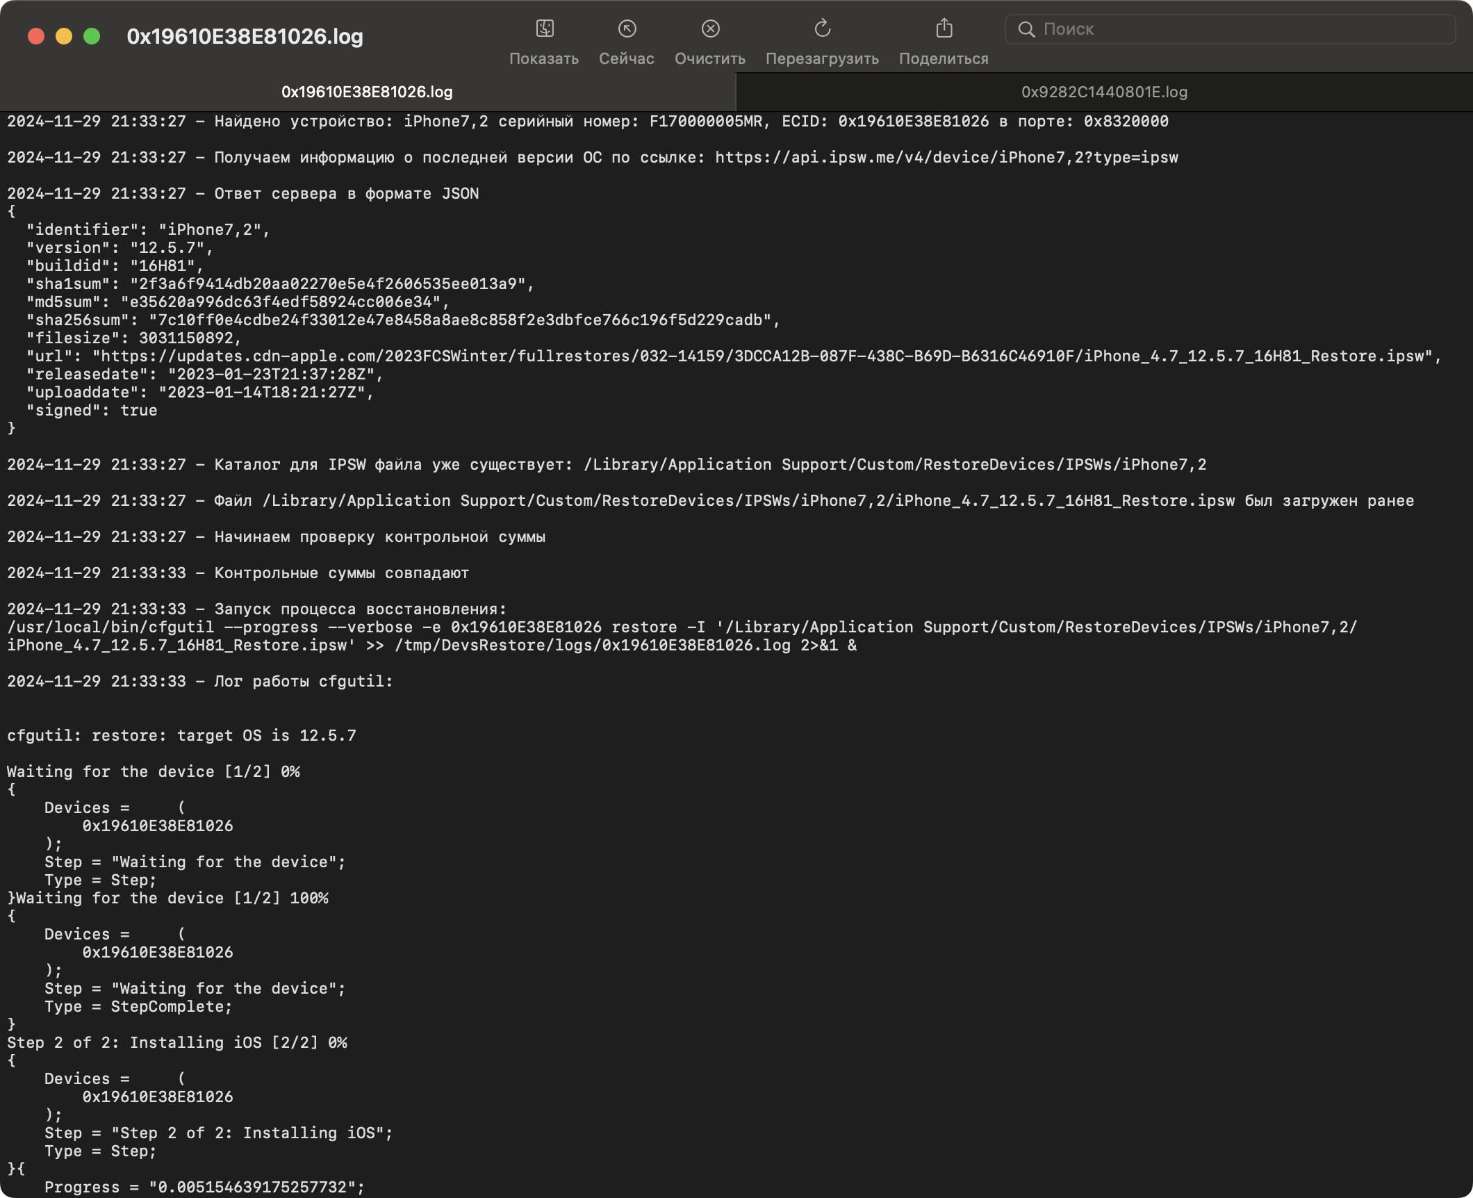Click the line "Запуск процесса восстановления:"
This screenshot has width=1473, height=1198.
pyautogui.click(x=257, y=609)
